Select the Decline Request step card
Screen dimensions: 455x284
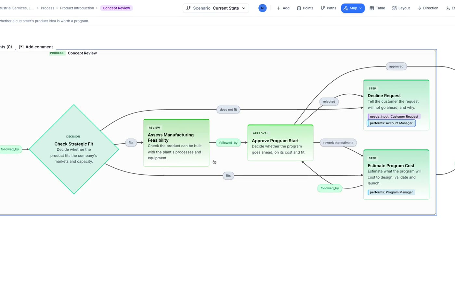coord(396,105)
